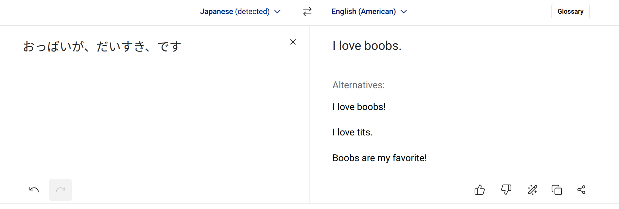This screenshot has height=209, width=619.
Task: Give the translation a thumbs down
Action: tap(506, 190)
